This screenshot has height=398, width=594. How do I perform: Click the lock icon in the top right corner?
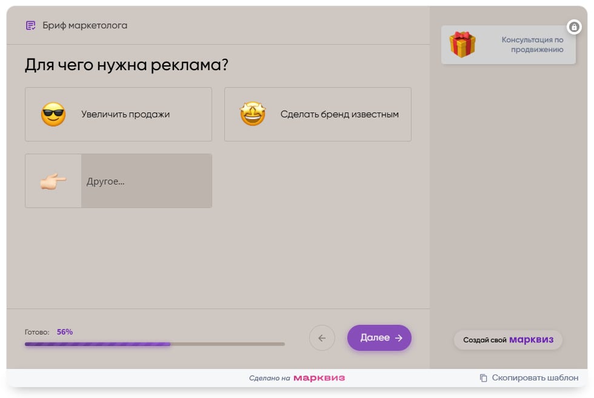point(574,27)
